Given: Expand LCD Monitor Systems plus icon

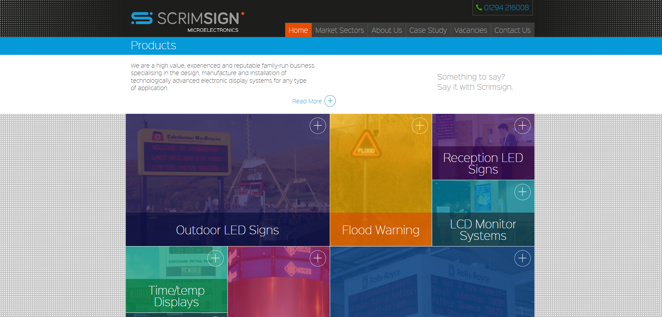Looking at the screenshot, I should pyautogui.click(x=522, y=192).
